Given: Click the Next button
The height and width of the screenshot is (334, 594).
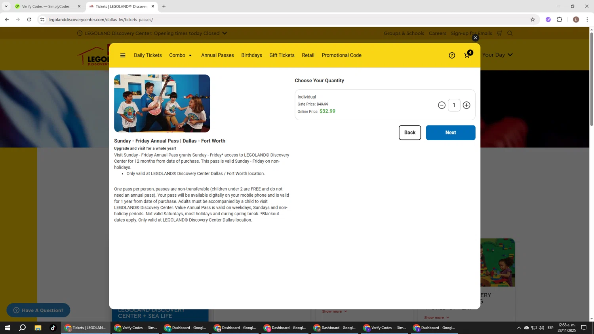Looking at the screenshot, I should [451, 133].
